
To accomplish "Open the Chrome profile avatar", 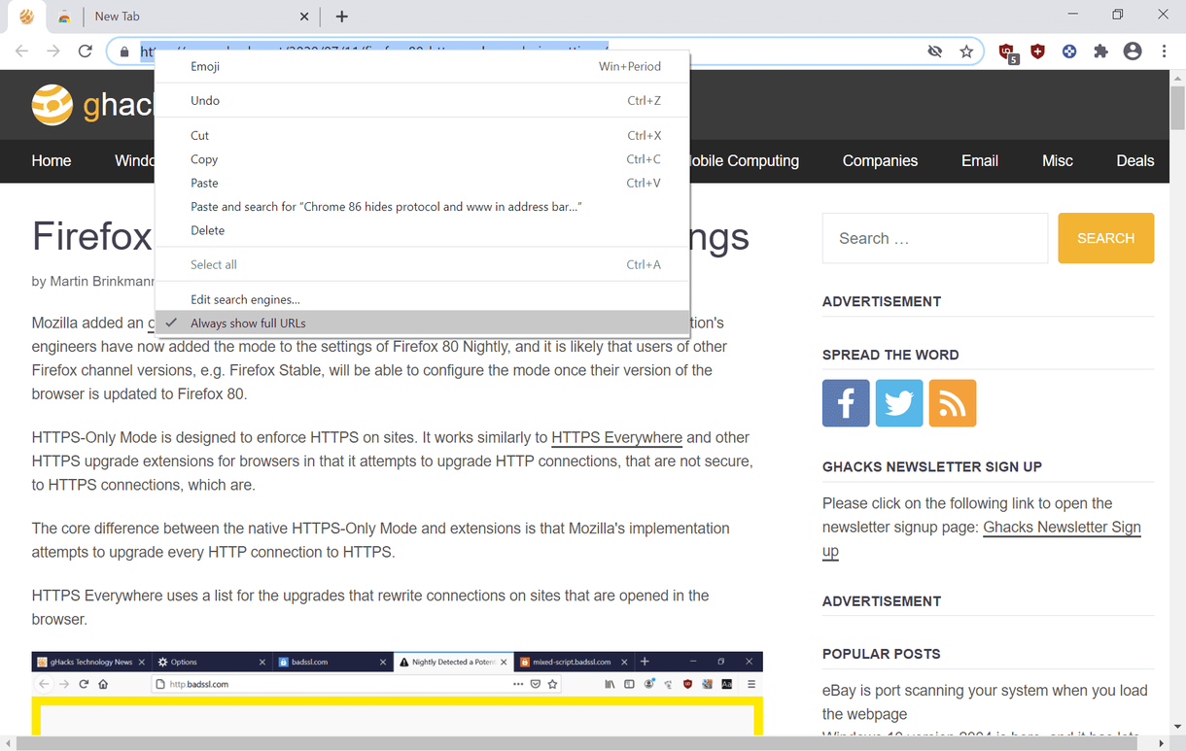I will pos(1133,51).
